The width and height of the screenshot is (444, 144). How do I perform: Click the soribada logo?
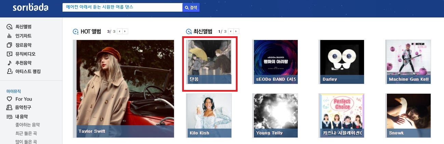coord(30,8)
